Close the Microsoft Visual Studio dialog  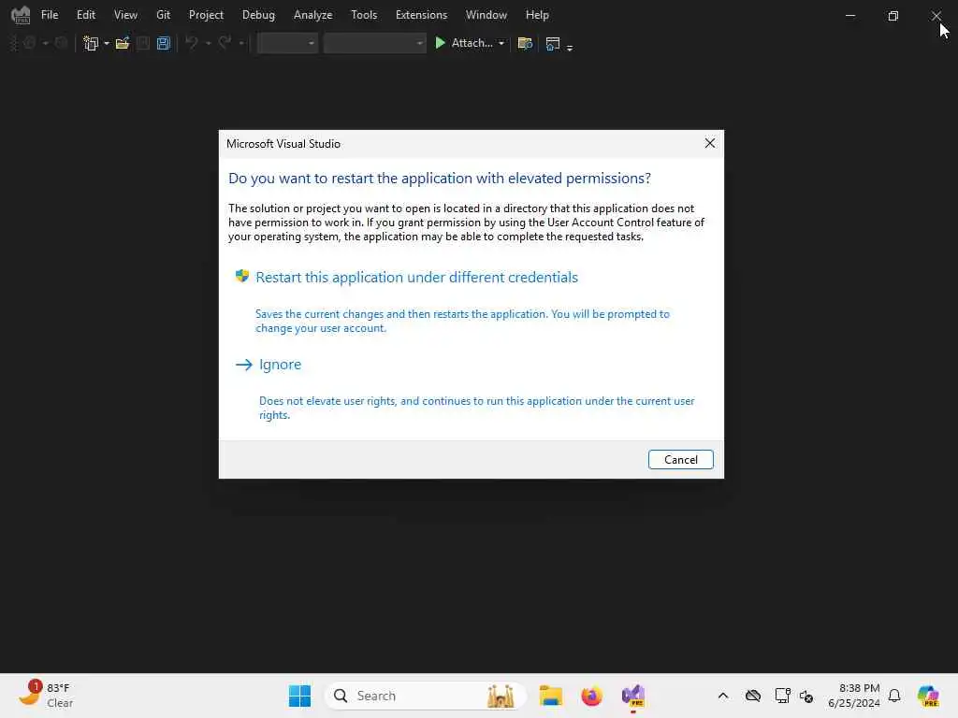pos(709,143)
